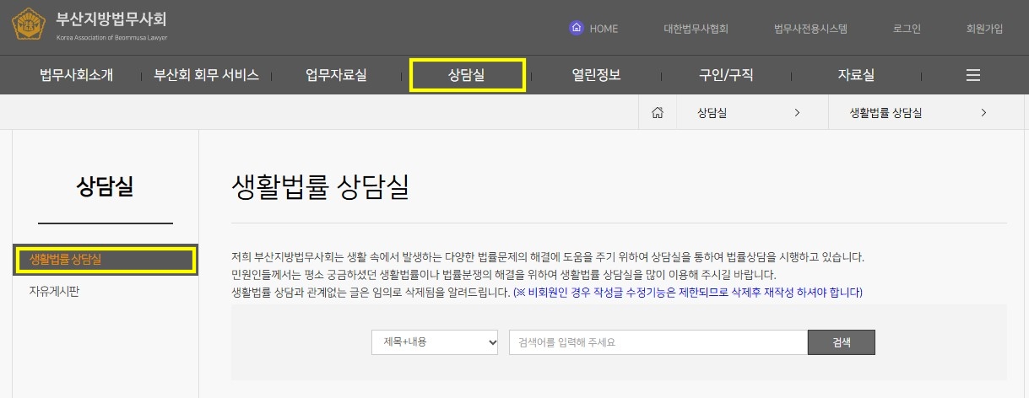Open the 업무자료실 menu
The height and width of the screenshot is (398, 1029).
pos(336,75)
